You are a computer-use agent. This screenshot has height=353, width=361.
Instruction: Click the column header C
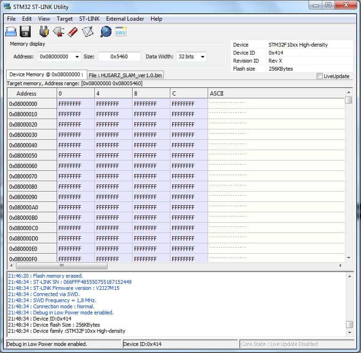(189, 94)
